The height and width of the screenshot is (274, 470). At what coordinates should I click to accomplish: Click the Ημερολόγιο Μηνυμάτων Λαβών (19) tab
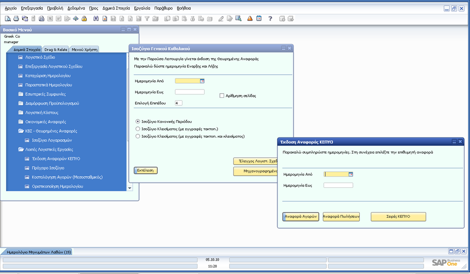pyautogui.click(x=39, y=252)
